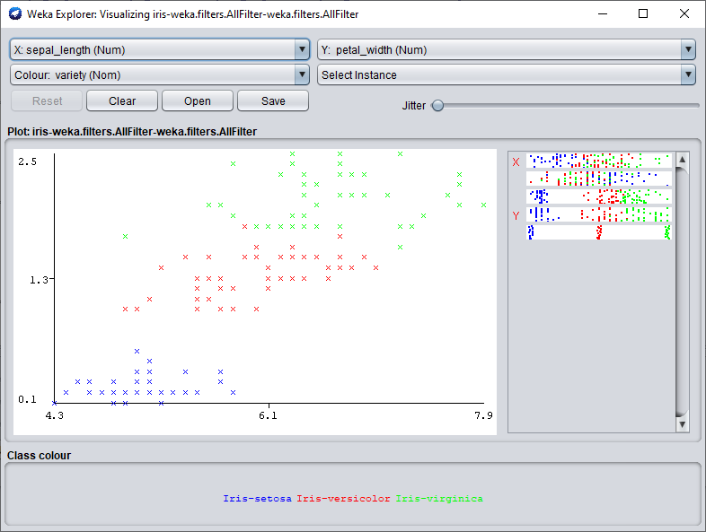Click the rightmost green point near 7.9
This screenshot has width=706, height=532.
(x=483, y=205)
